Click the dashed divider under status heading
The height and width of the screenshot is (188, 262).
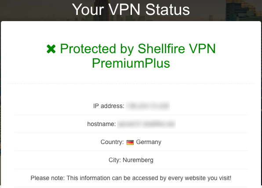[x=131, y=83]
